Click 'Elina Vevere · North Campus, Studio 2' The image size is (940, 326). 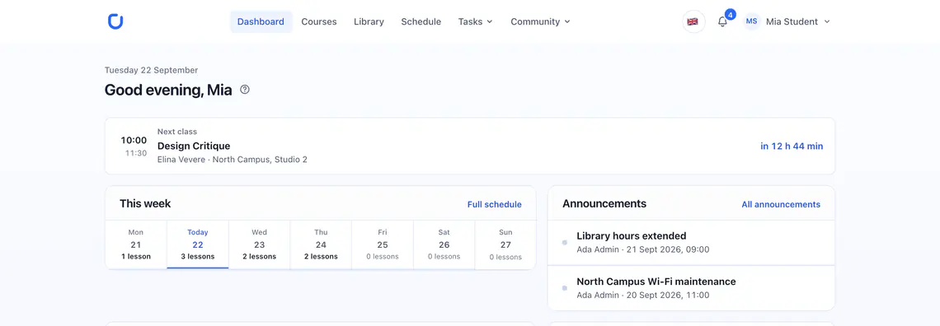[x=232, y=160]
